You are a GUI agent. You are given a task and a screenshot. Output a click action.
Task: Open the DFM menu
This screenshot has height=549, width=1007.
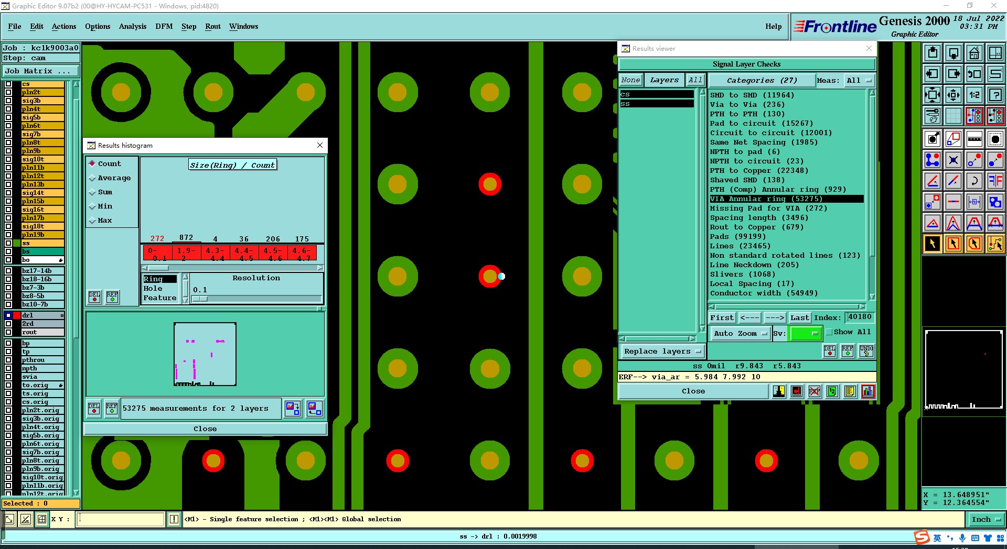click(x=164, y=26)
